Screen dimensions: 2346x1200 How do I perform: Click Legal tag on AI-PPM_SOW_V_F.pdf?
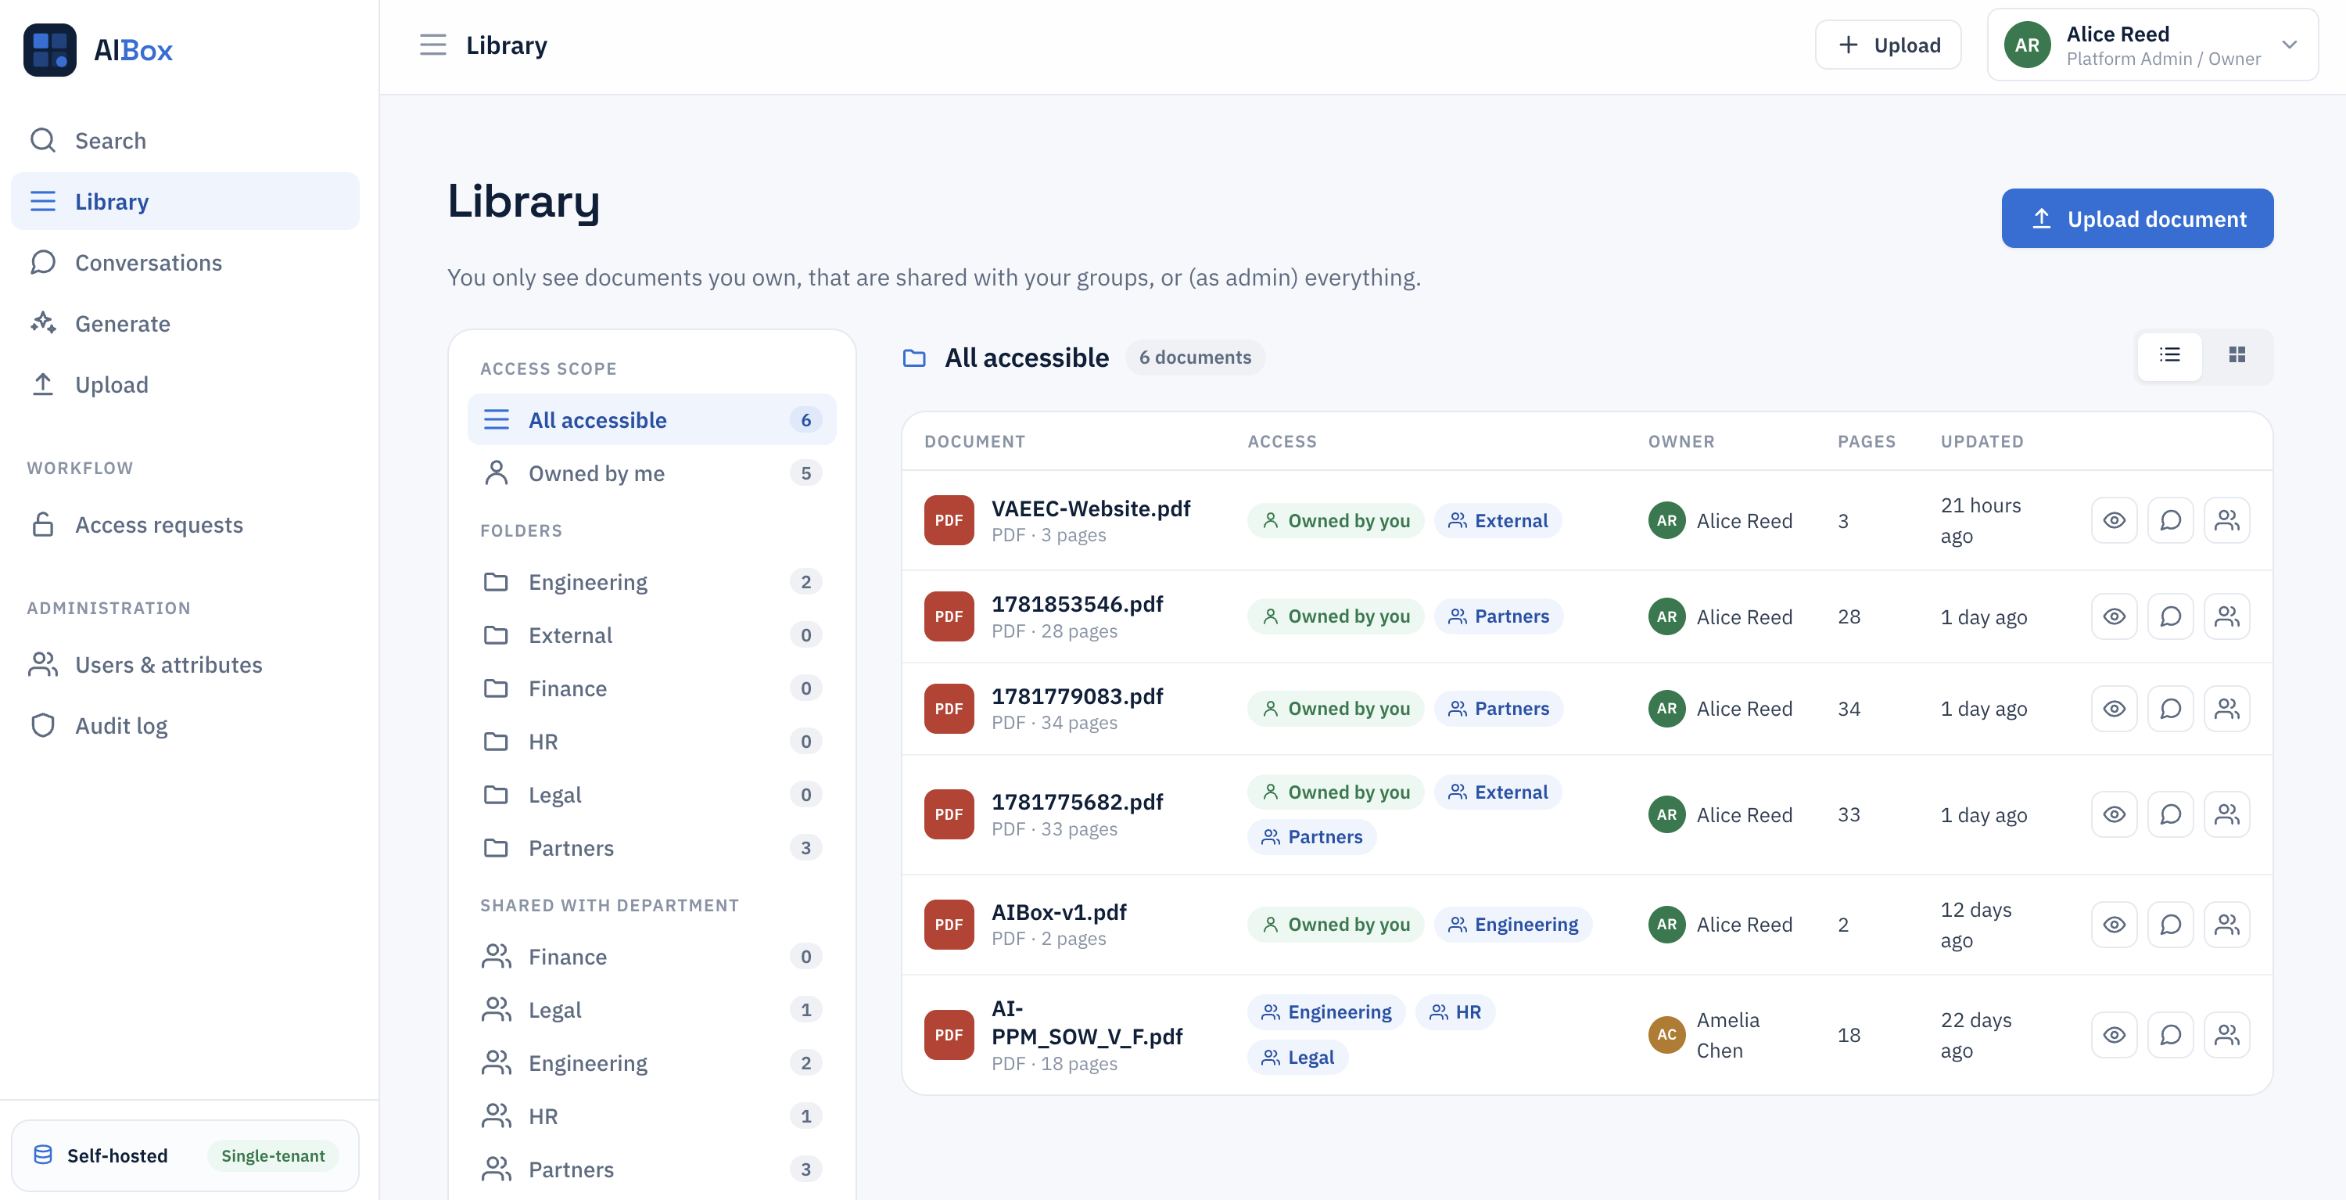pyautogui.click(x=1297, y=1058)
